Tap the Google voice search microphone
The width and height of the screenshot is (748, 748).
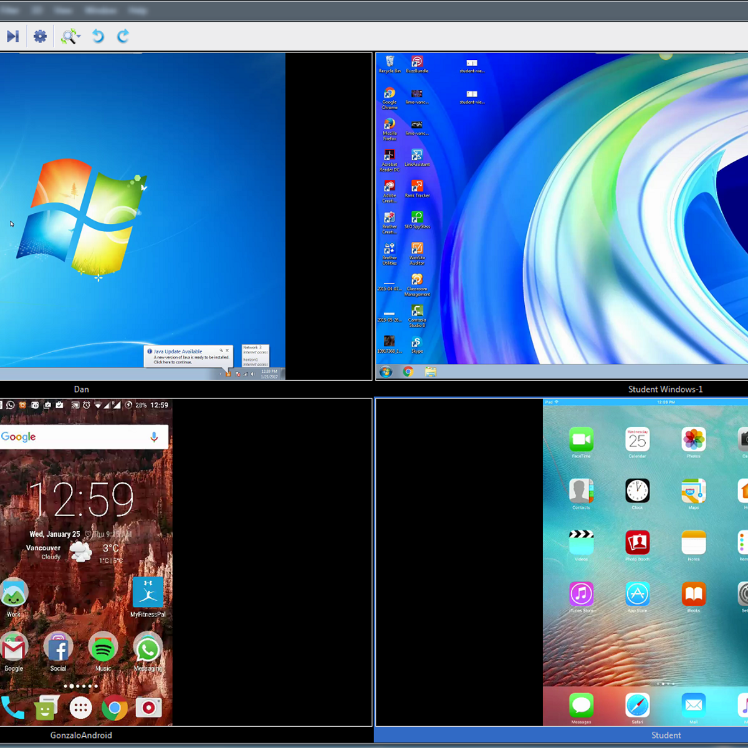(154, 437)
